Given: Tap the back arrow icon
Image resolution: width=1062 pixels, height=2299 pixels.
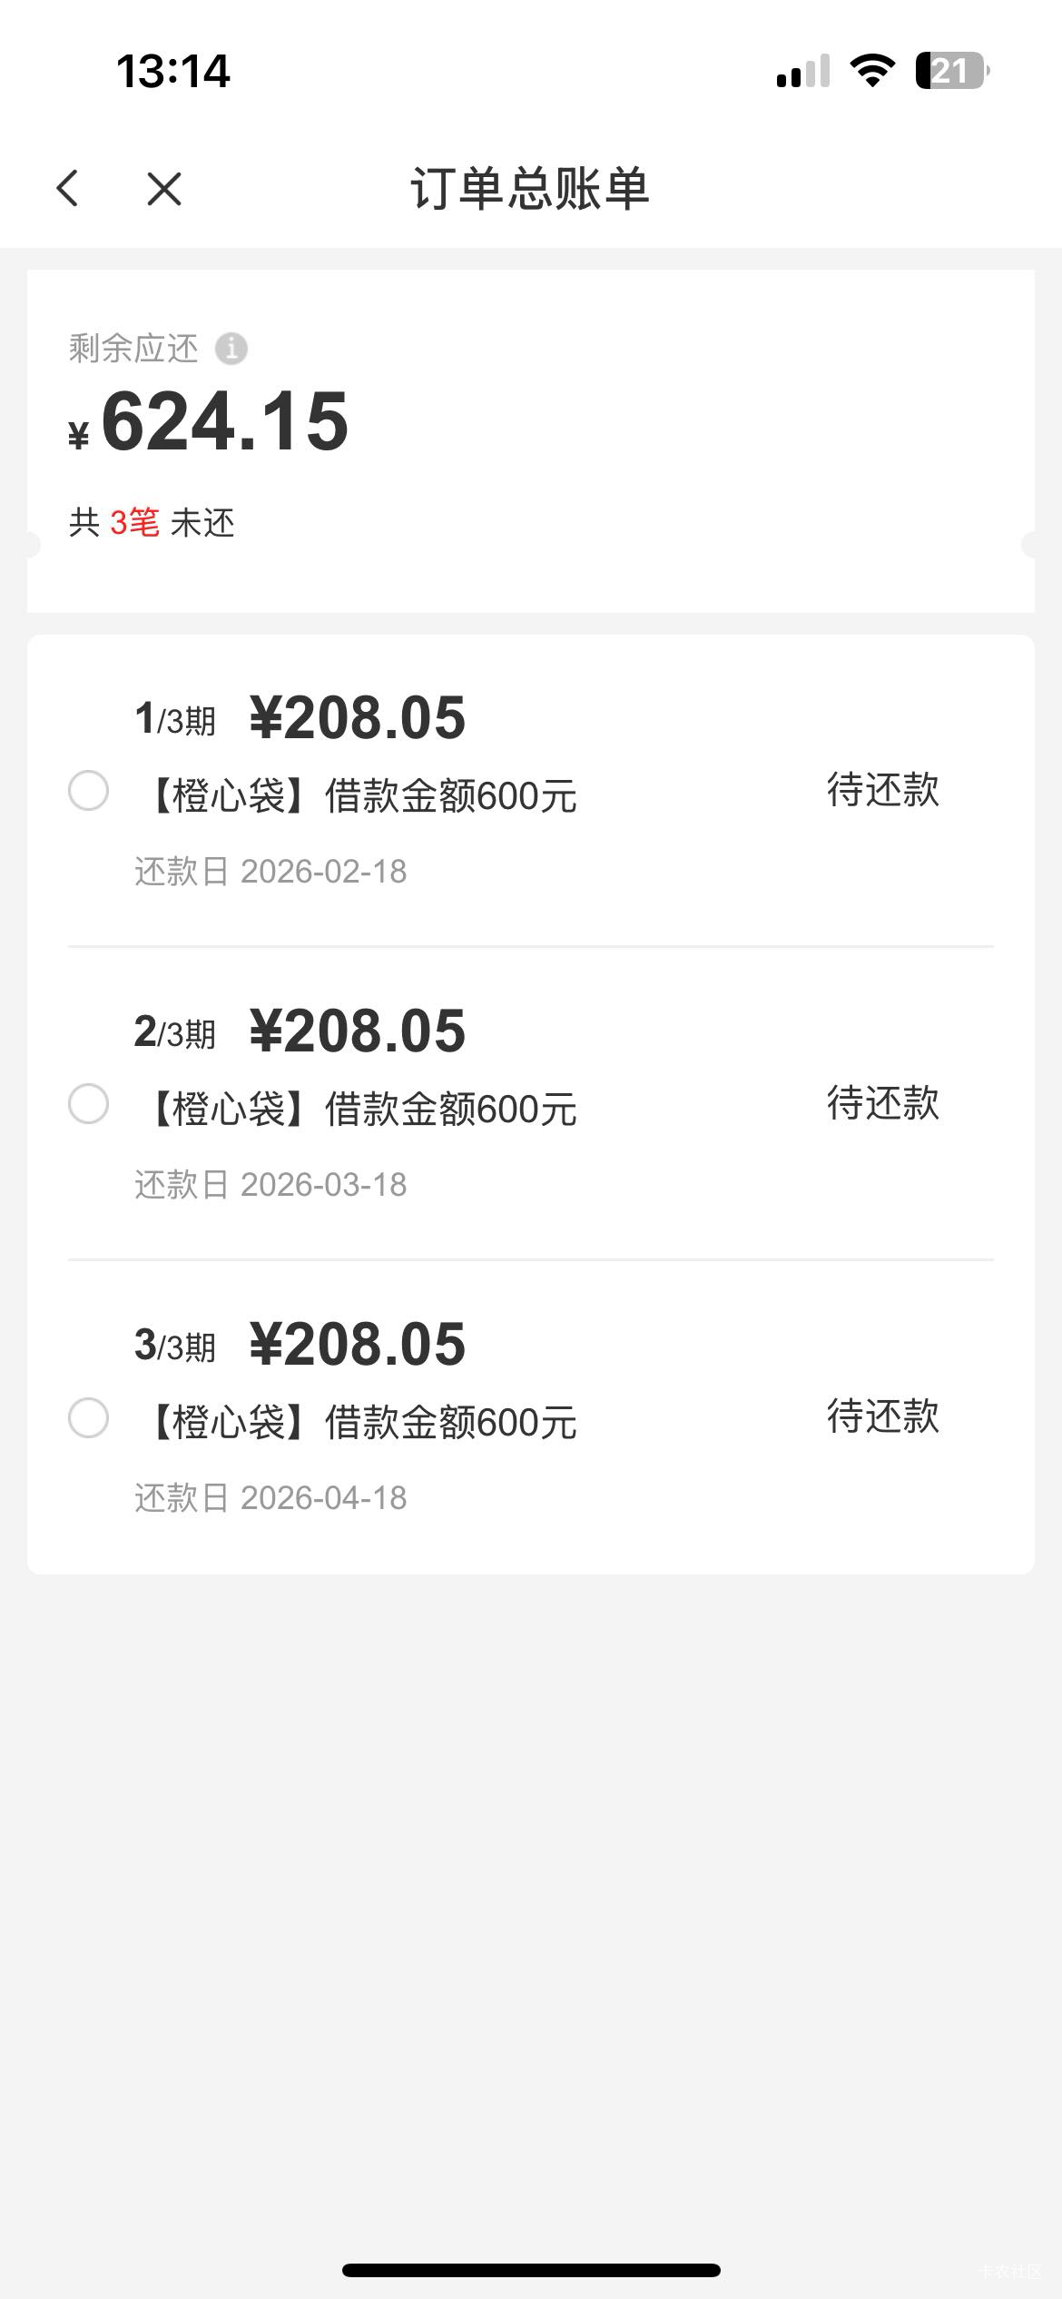Looking at the screenshot, I should [68, 189].
